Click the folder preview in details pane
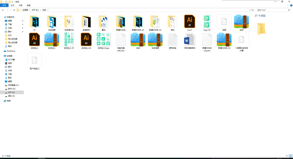 (x=261, y=29)
